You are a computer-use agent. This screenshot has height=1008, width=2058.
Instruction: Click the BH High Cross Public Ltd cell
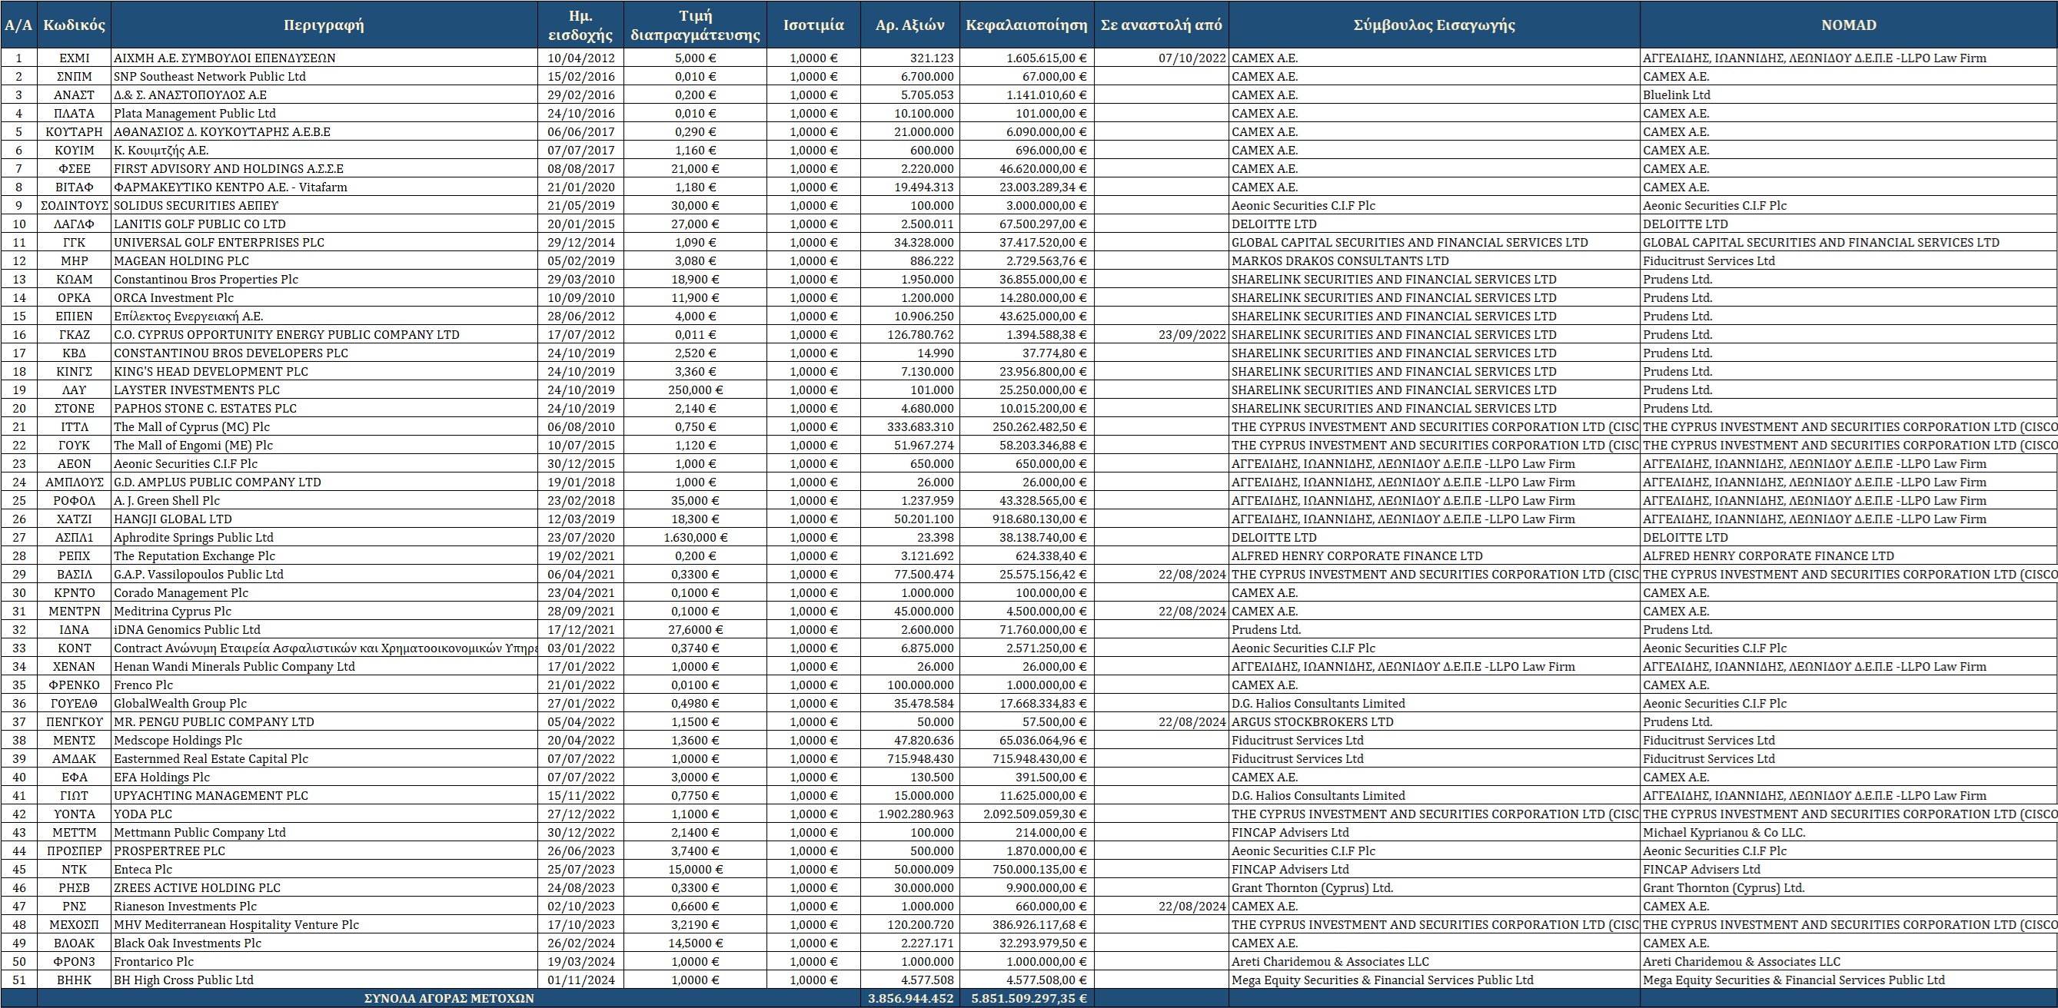coord(324,980)
